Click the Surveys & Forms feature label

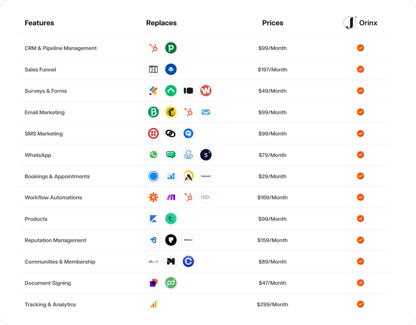(46, 91)
